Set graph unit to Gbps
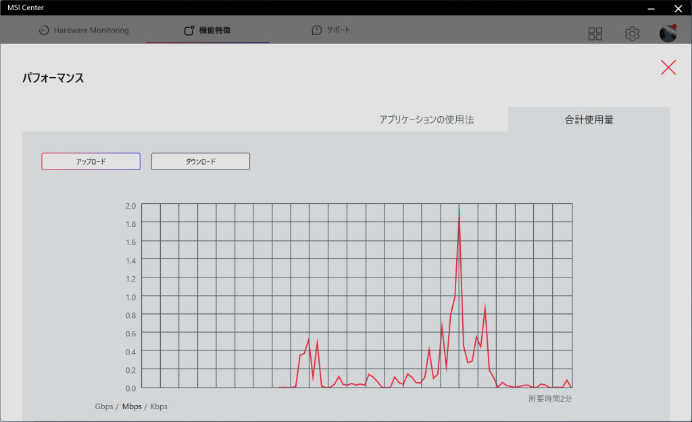This screenshot has height=422, width=692. click(x=103, y=406)
